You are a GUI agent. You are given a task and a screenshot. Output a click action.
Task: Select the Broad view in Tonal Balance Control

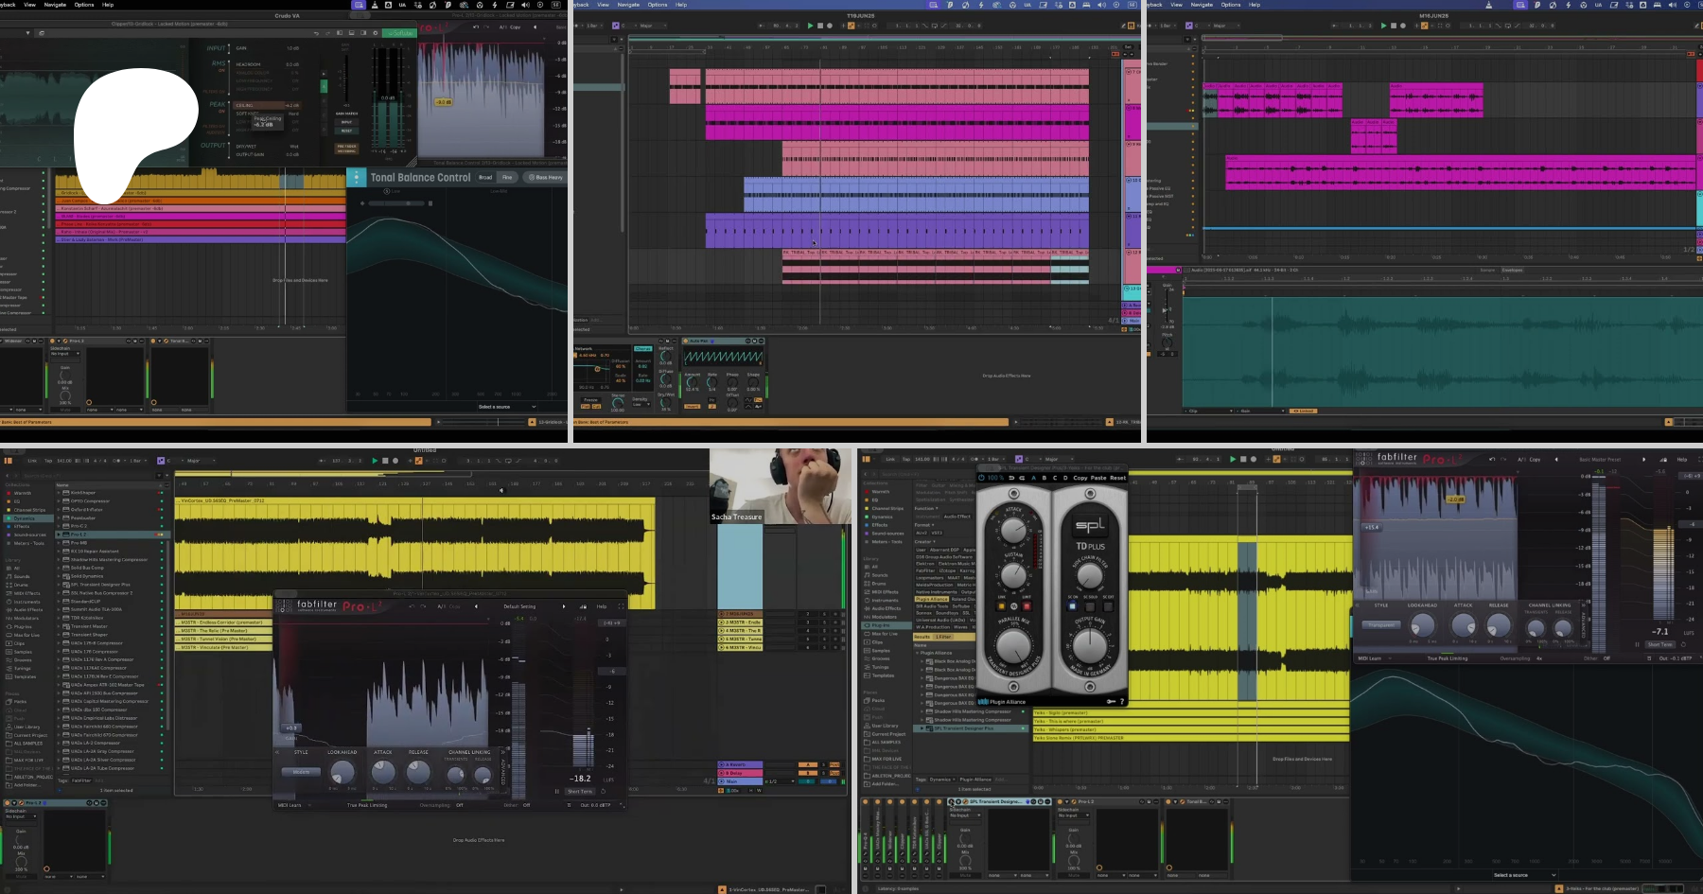(x=485, y=177)
